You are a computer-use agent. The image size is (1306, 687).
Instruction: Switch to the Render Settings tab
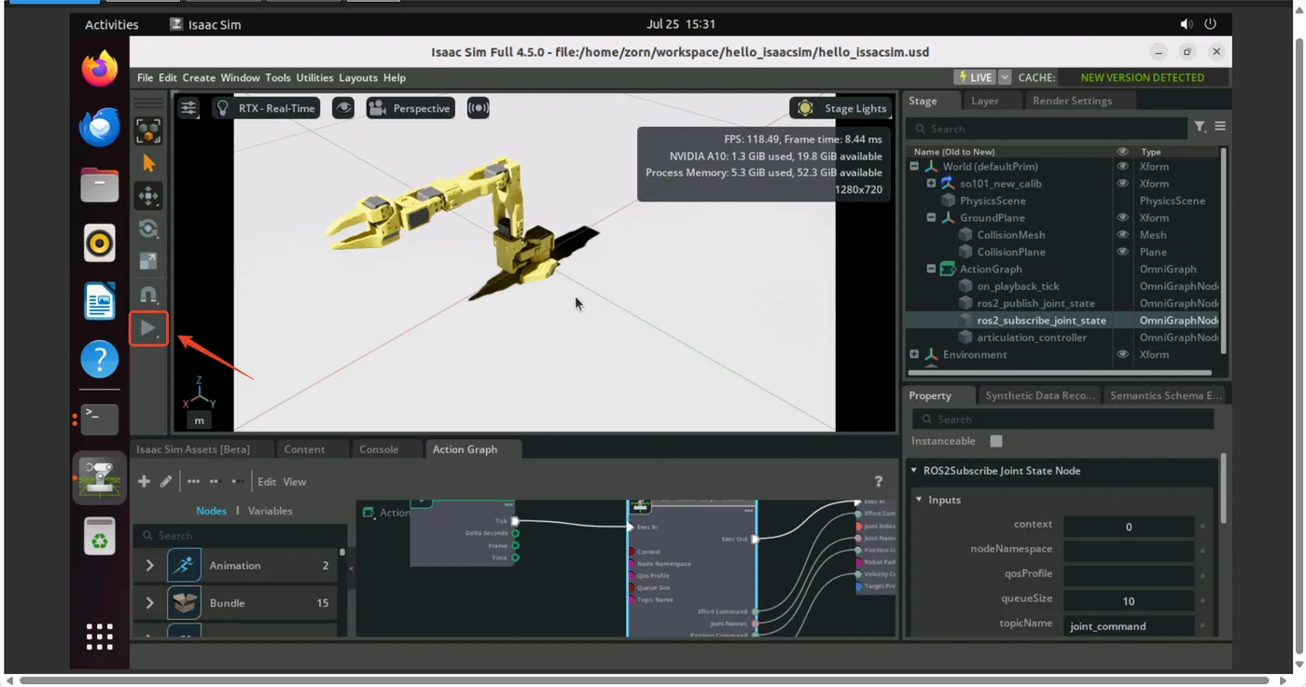point(1072,101)
